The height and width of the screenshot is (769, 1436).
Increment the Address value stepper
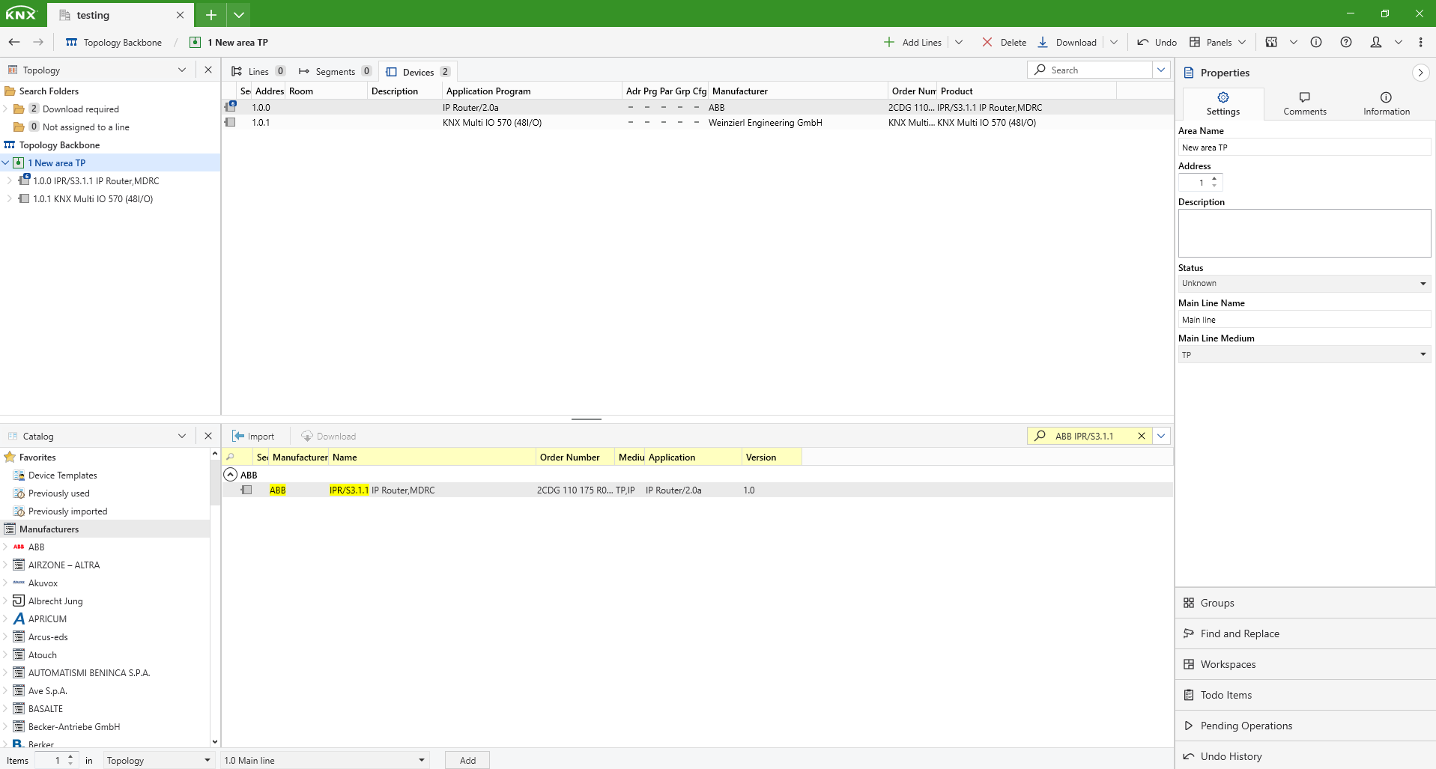(1214, 178)
